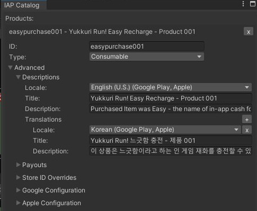Click the English Description field
The height and width of the screenshot is (211, 257).
click(171, 109)
